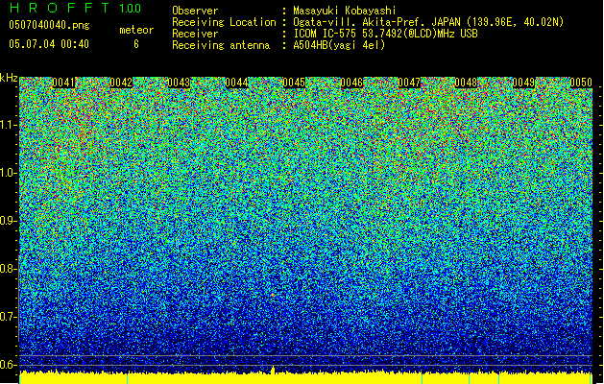
Task: Click the 0.7 kHz axis label
Action: [x=8, y=317]
